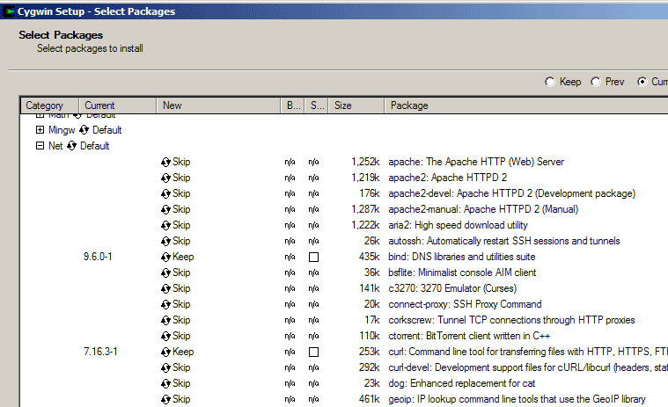Check the source checkbox for bind
The height and width of the screenshot is (407, 668).
(x=313, y=257)
